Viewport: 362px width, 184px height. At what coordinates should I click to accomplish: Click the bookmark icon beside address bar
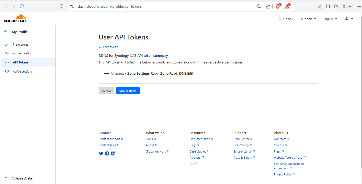click(x=61, y=6)
